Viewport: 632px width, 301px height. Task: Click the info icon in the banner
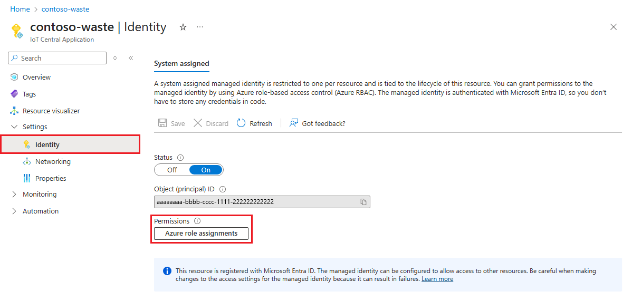167,271
